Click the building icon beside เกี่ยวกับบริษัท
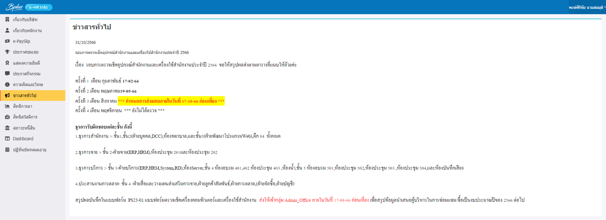Image resolution: width=606 pixels, height=220 pixels. pos(7,20)
